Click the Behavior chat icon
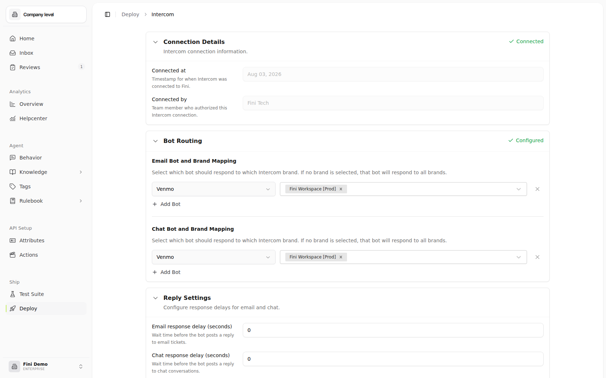 [x=13, y=158]
